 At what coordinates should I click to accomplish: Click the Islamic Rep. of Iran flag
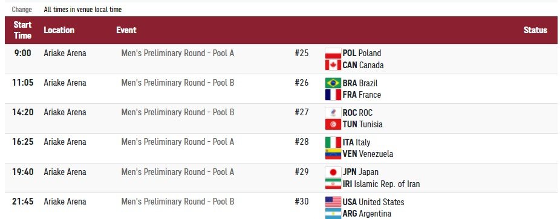coord(333,184)
